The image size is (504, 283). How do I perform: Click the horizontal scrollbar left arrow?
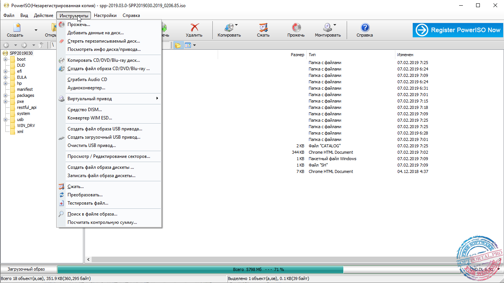(x=89, y=260)
